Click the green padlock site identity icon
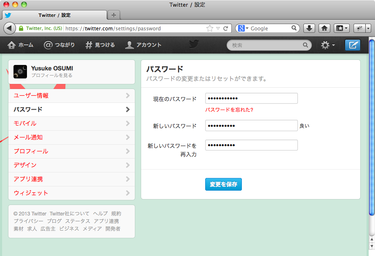 (x=21, y=29)
